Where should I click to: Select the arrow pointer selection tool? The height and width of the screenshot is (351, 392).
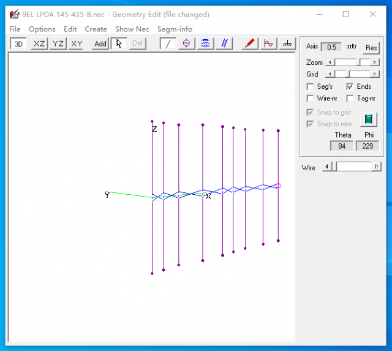coord(119,43)
